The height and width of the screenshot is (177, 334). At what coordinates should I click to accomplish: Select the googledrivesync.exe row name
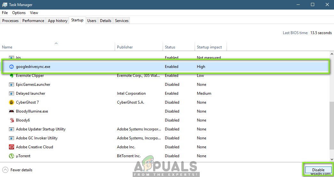33,67
